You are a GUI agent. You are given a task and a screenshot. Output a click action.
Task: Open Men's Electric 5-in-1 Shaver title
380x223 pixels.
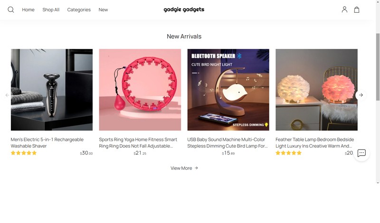47,143
